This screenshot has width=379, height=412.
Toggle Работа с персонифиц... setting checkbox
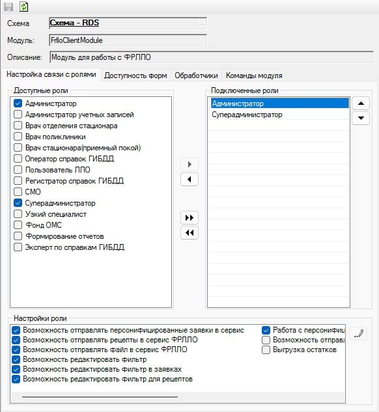[x=266, y=330]
